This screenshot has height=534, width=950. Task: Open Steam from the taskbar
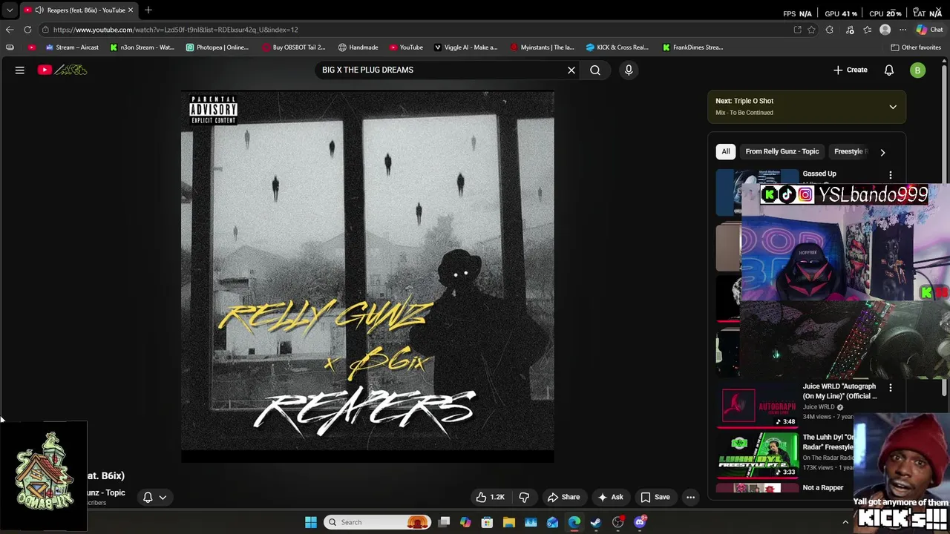(596, 522)
